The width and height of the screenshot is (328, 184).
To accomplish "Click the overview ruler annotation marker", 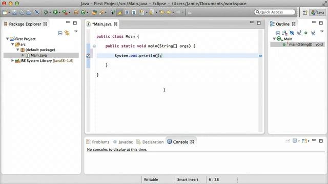I will pos(260,56).
